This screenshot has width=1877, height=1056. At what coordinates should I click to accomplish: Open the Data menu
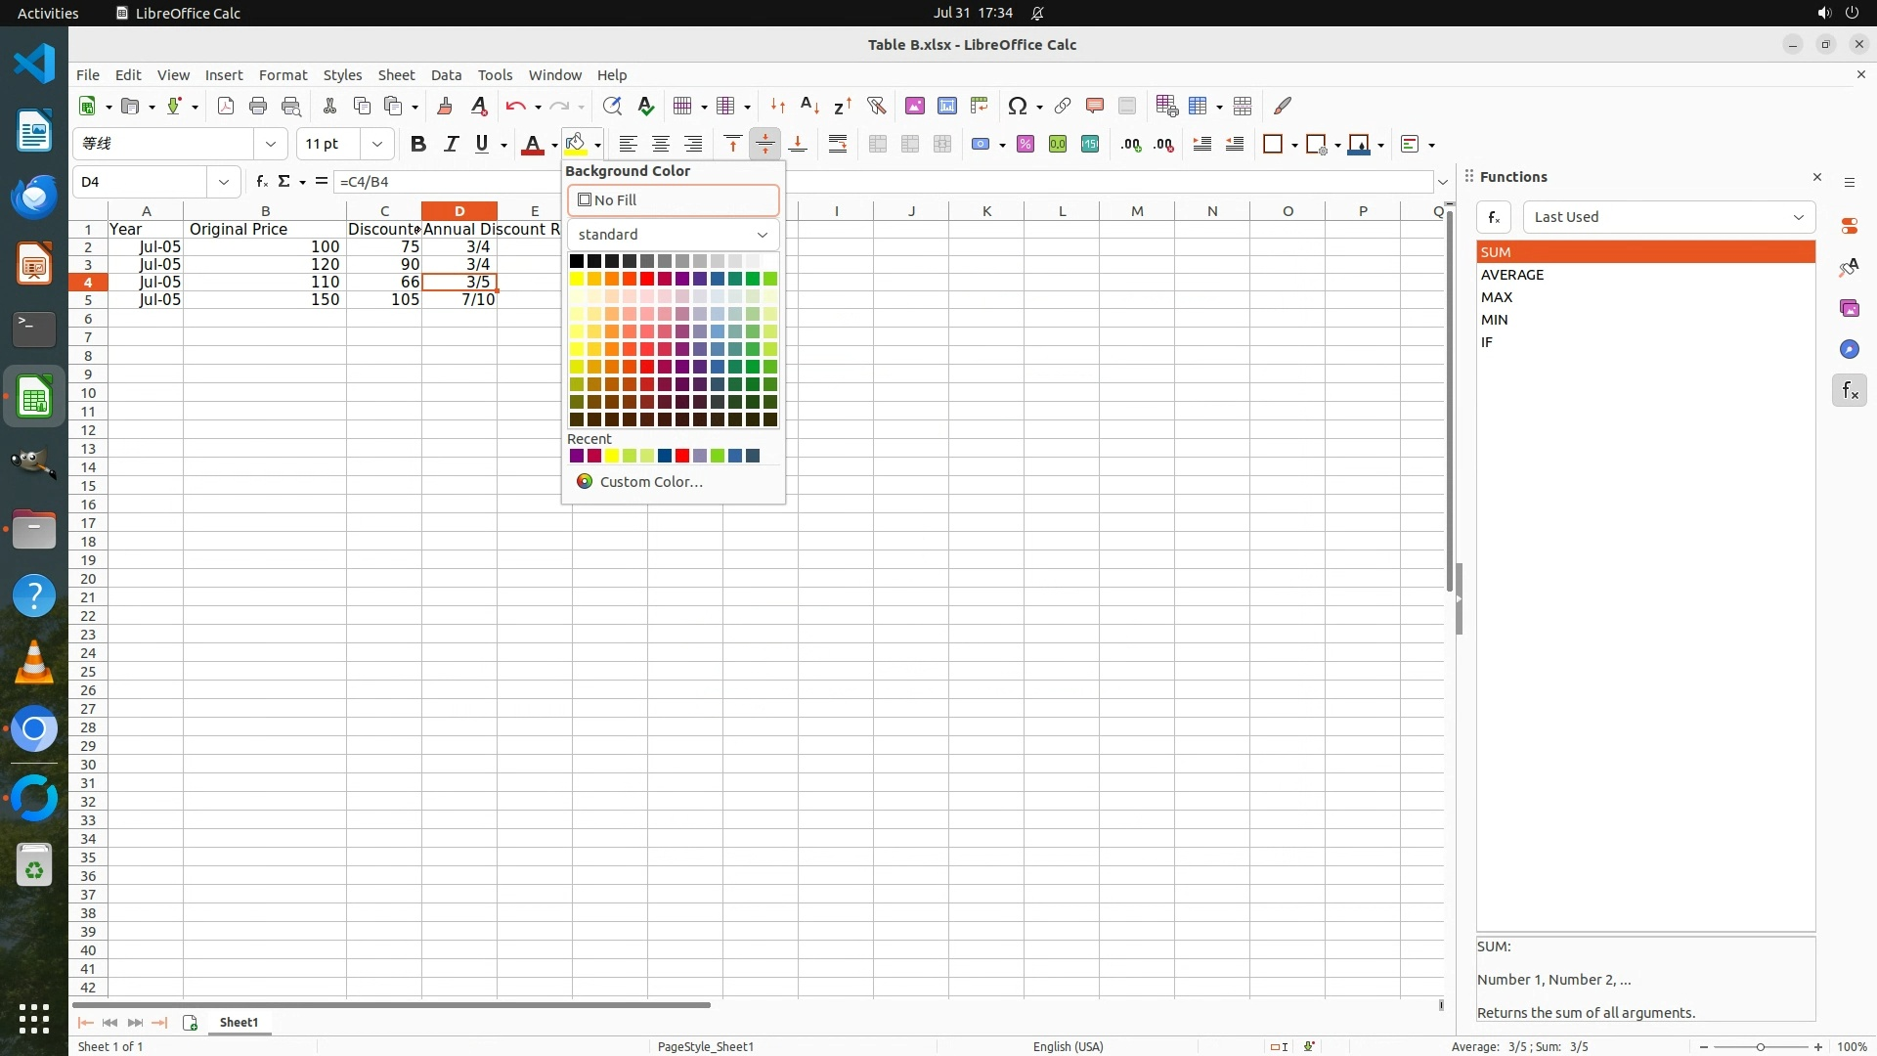click(x=446, y=75)
